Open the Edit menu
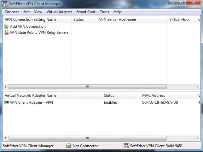Image resolution: width=203 pixels, height=152 pixels. pos(26,12)
